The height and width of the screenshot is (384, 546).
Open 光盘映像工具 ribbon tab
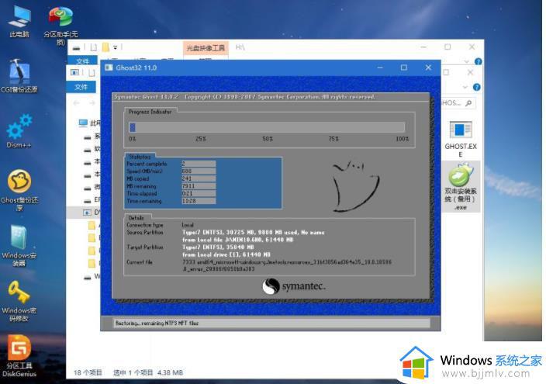coord(206,48)
